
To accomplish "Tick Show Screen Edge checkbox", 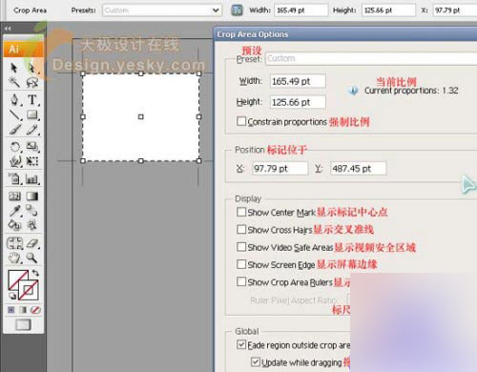I will tap(241, 264).
